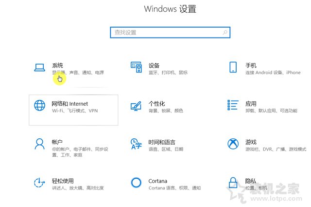
Task: Open the 隐私 settings category
Action: coord(251,181)
